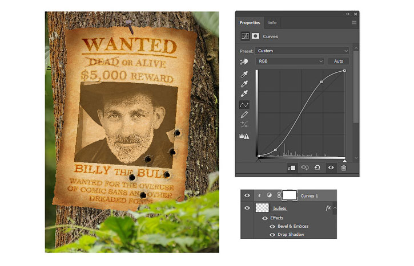The width and height of the screenshot is (414, 266).
Task: Pick the gray point eyedropper
Action: (x=244, y=84)
